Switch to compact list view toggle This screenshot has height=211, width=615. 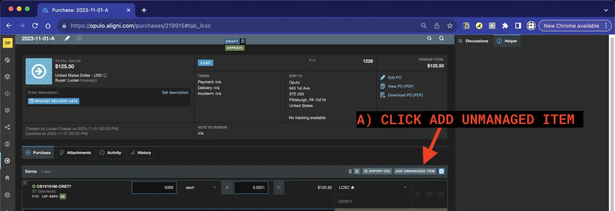tap(350, 171)
